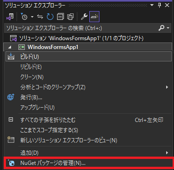Open Properties wrench icon
This screenshot has width=174, height=170.
click(84, 17)
